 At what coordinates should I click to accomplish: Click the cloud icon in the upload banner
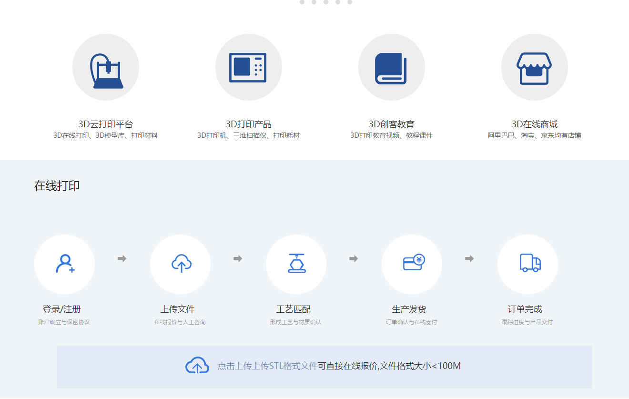click(197, 366)
